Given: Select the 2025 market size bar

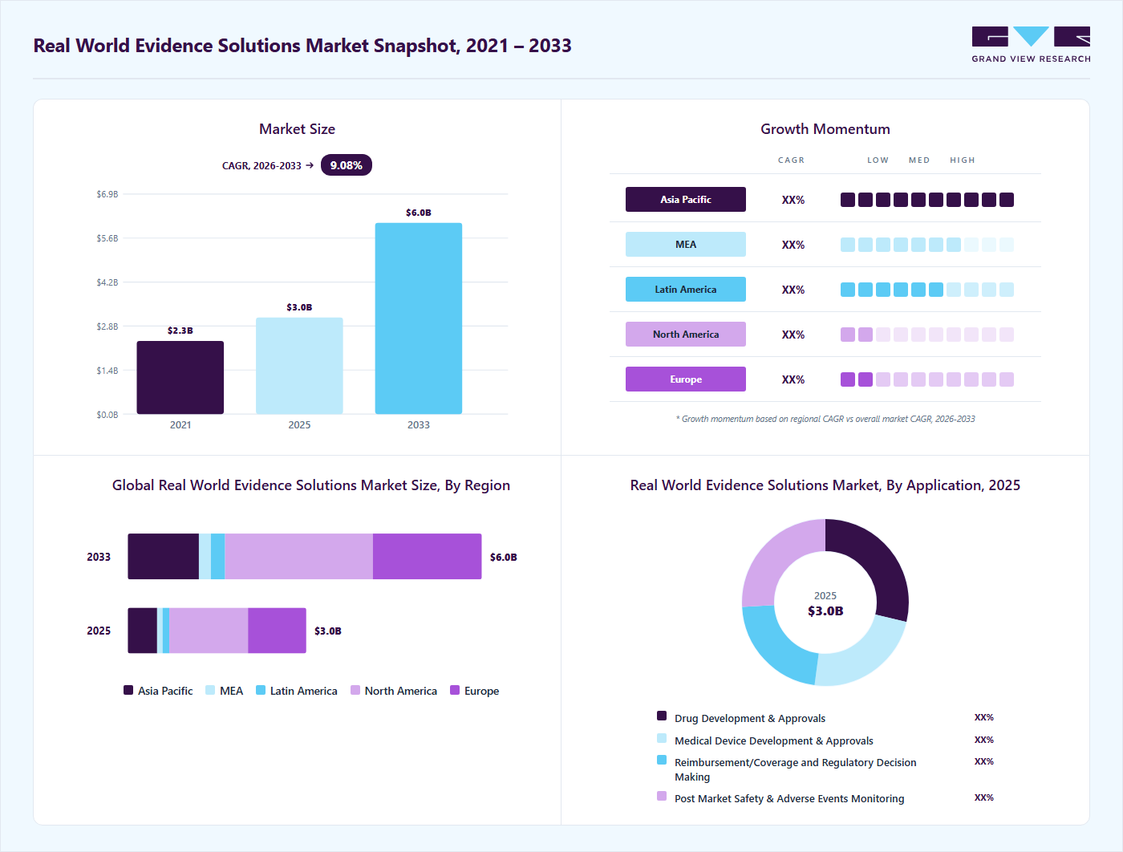Looking at the screenshot, I should click(x=299, y=366).
